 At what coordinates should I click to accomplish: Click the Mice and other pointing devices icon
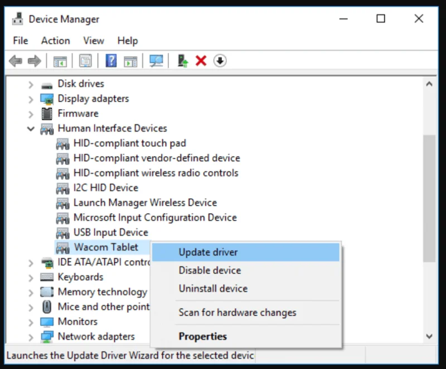pyautogui.click(x=47, y=307)
